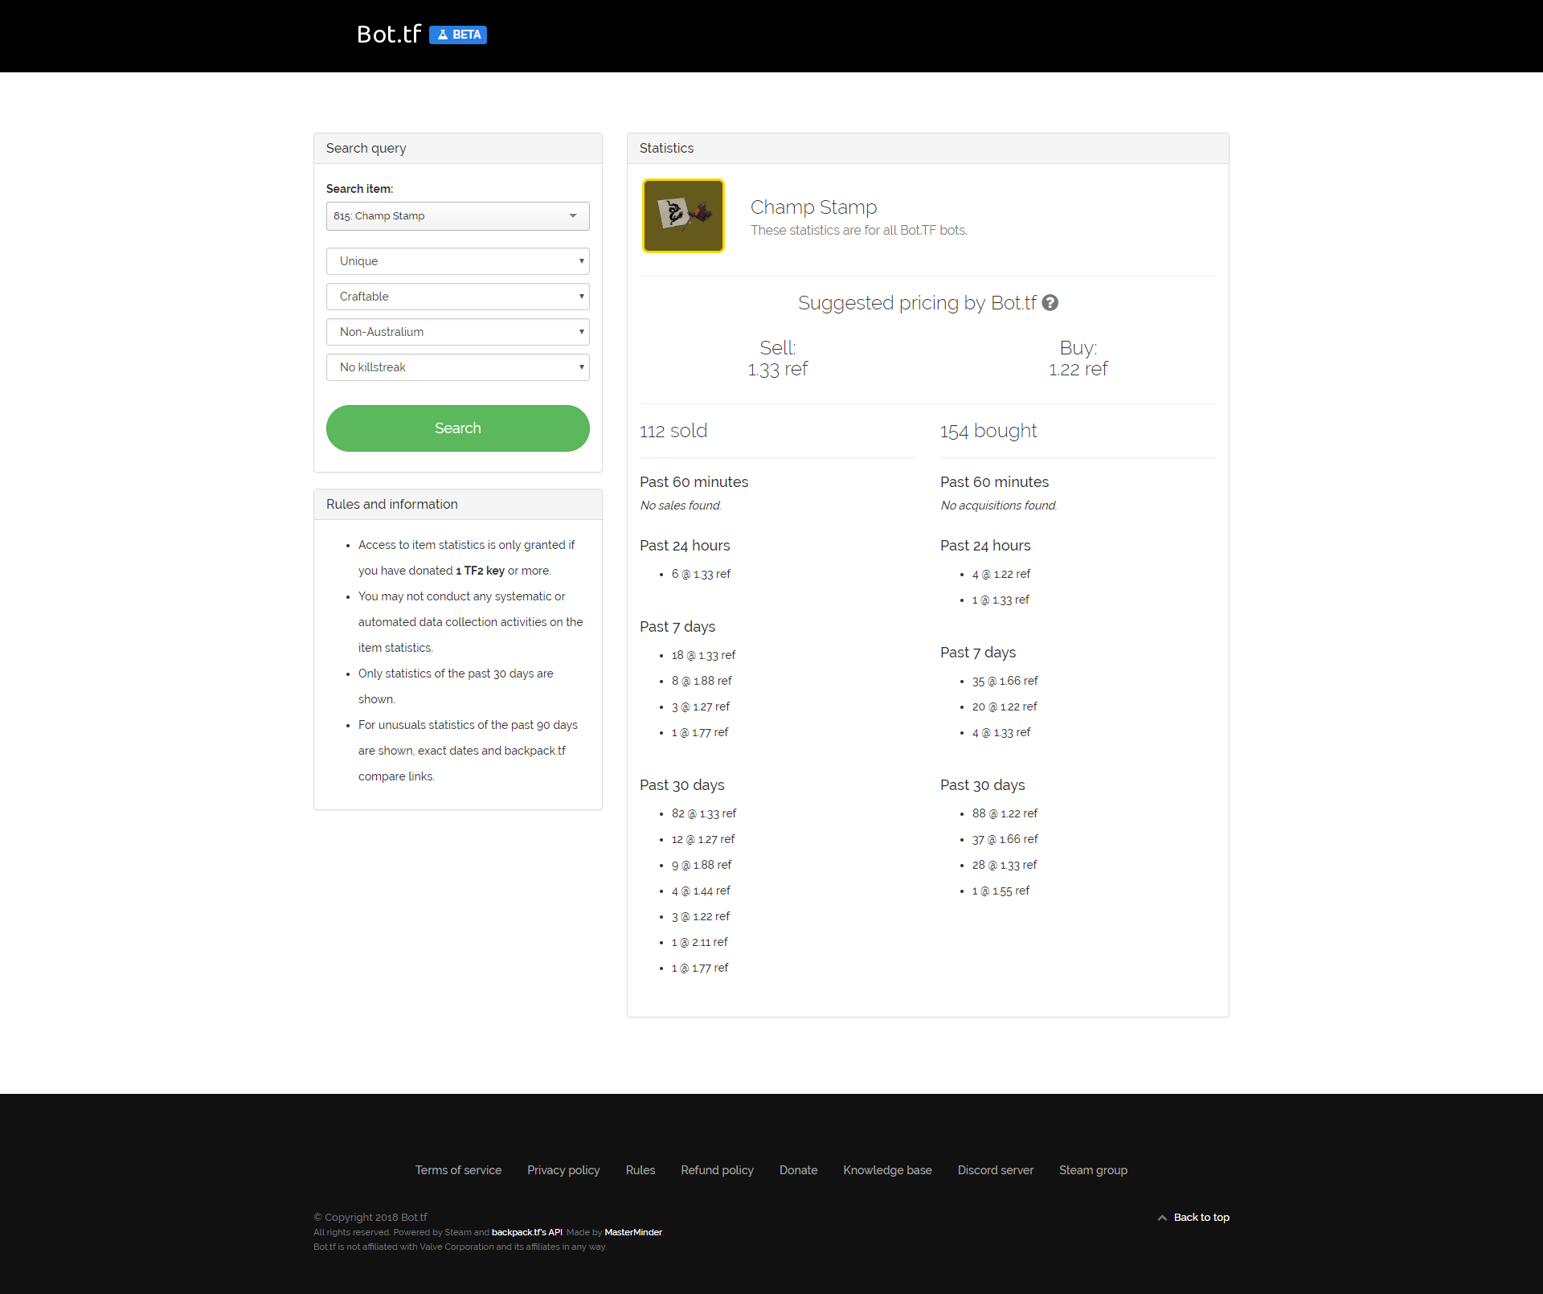Expand the Unique quality dropdown
The width and height of the screenshot is (1543, 1294).
tap(457, 261)
